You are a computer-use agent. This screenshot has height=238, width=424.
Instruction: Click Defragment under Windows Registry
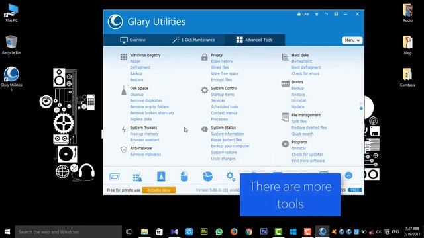(140, 67)
